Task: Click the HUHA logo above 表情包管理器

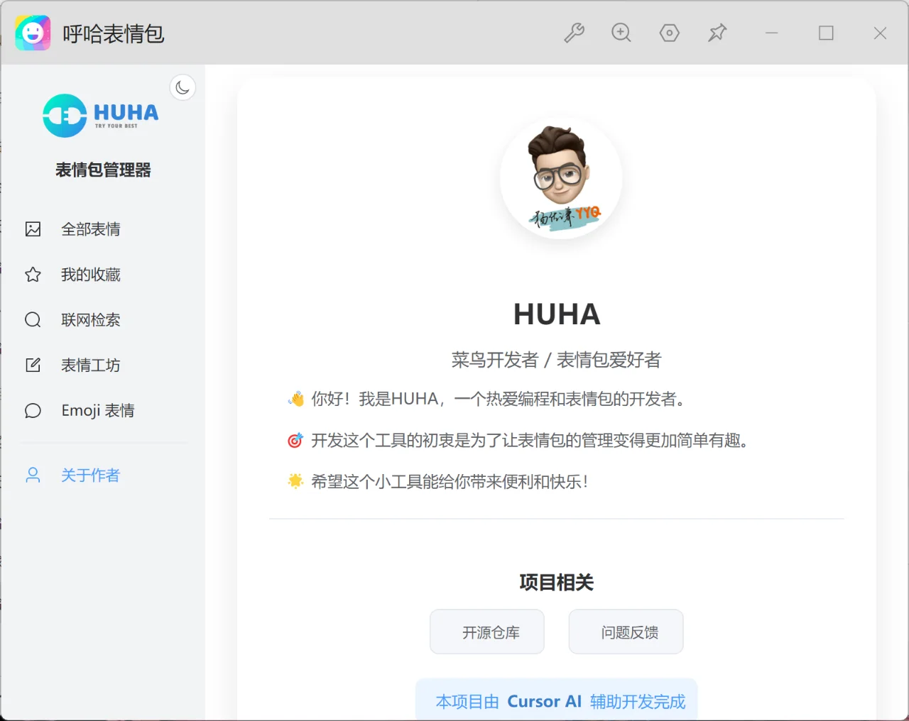Action: click(99, 114)
